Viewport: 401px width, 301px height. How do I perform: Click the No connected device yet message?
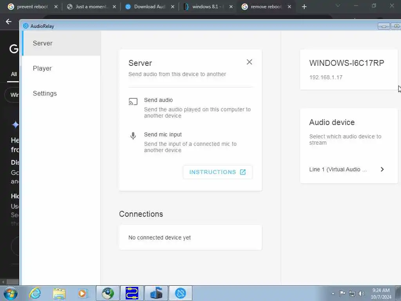point(160,238)
